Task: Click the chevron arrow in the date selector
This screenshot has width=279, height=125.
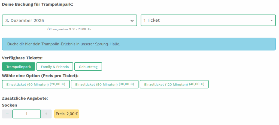Action: click(132, 21)
